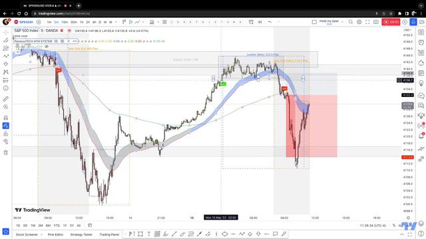Open the watchlist panel in right sidebar

[421, 33]
